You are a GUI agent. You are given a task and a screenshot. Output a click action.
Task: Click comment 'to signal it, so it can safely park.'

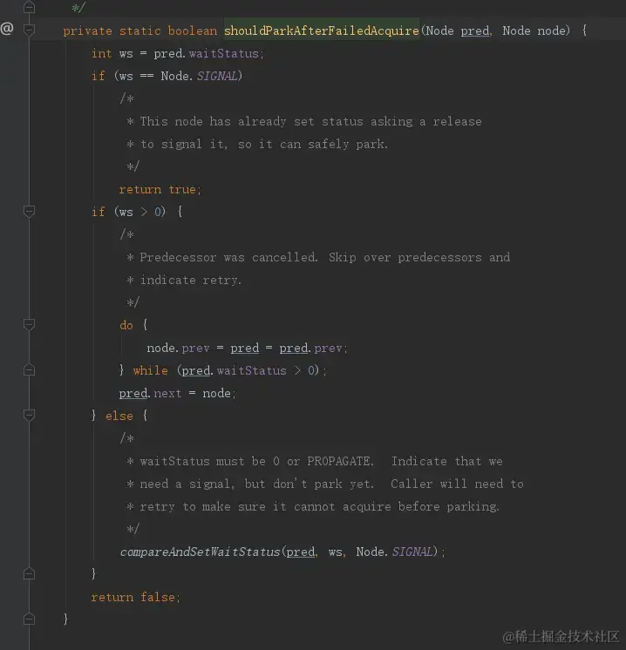click(264, 144)
